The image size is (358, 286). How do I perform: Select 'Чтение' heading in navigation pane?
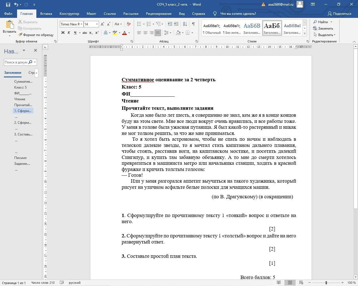coord(20,99)
